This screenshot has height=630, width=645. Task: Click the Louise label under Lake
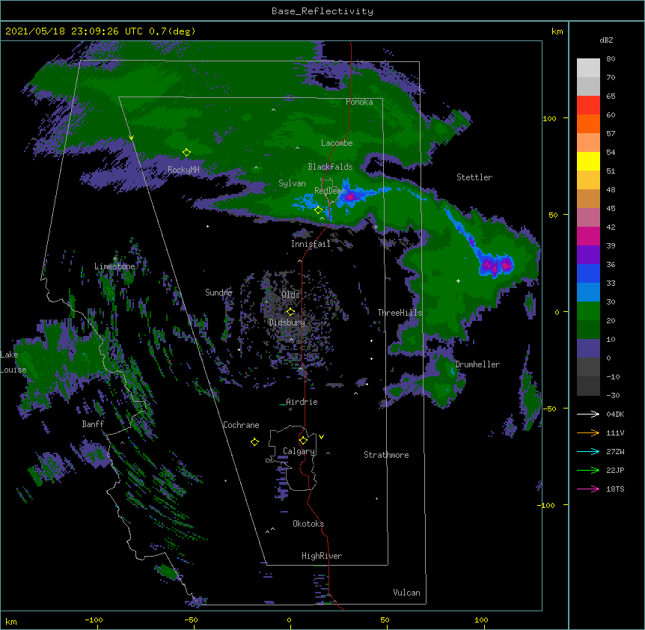13,370
